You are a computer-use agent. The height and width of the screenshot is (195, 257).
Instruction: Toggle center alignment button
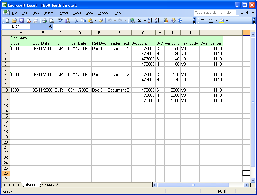pos(202,21)
